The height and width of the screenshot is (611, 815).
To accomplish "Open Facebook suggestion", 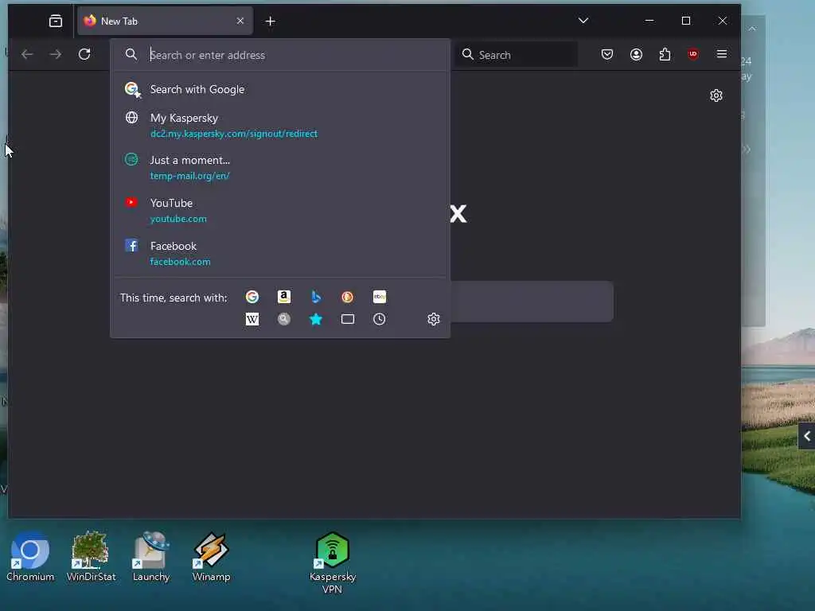I will [280, 253].
